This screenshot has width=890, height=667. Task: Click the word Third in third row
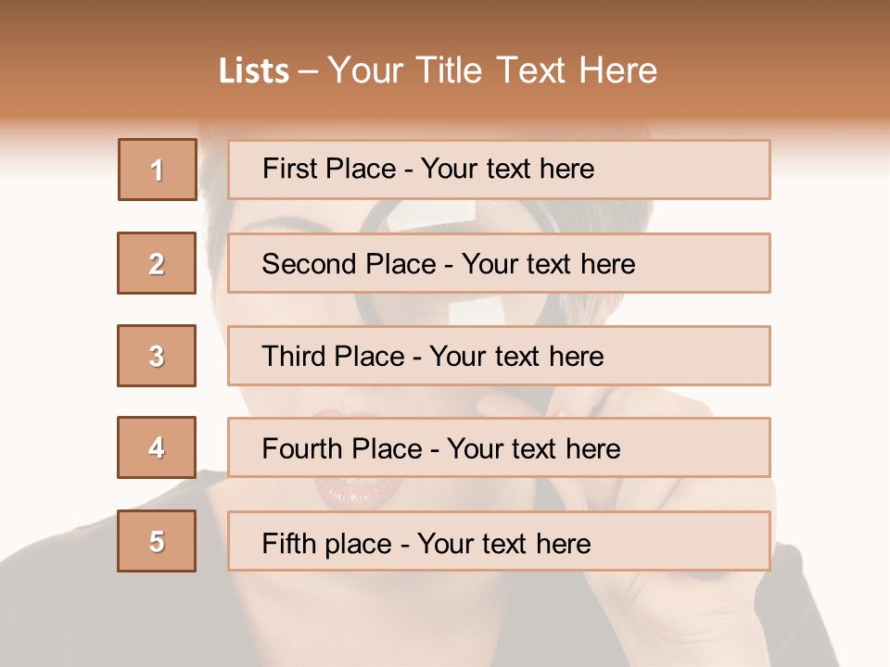click(x=295, y=357)
